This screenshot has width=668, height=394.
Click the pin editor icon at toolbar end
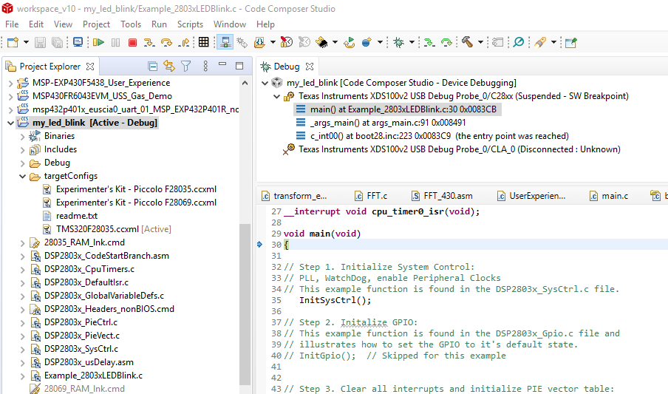coord(571,42)
